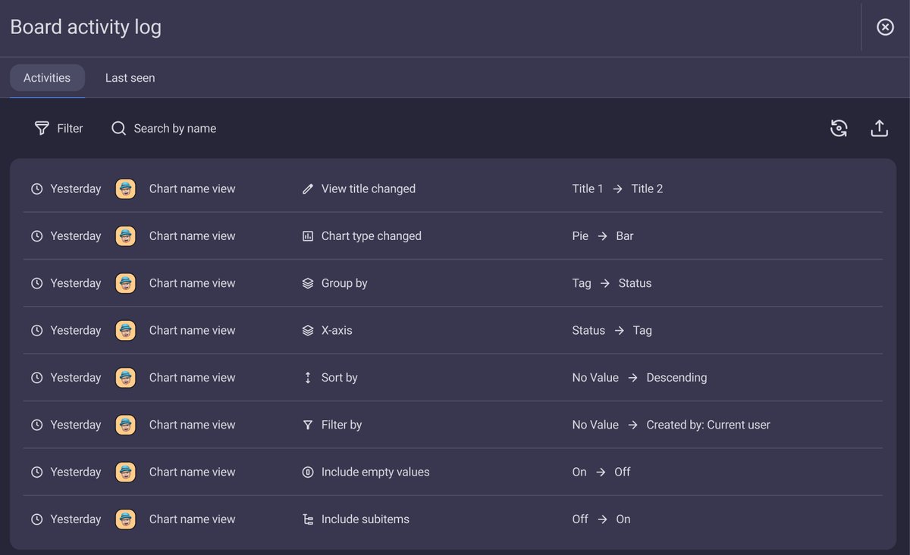910x555 pixels.
Task: Click the funnel icon beside Filter by
Action: tap(308, 425)
